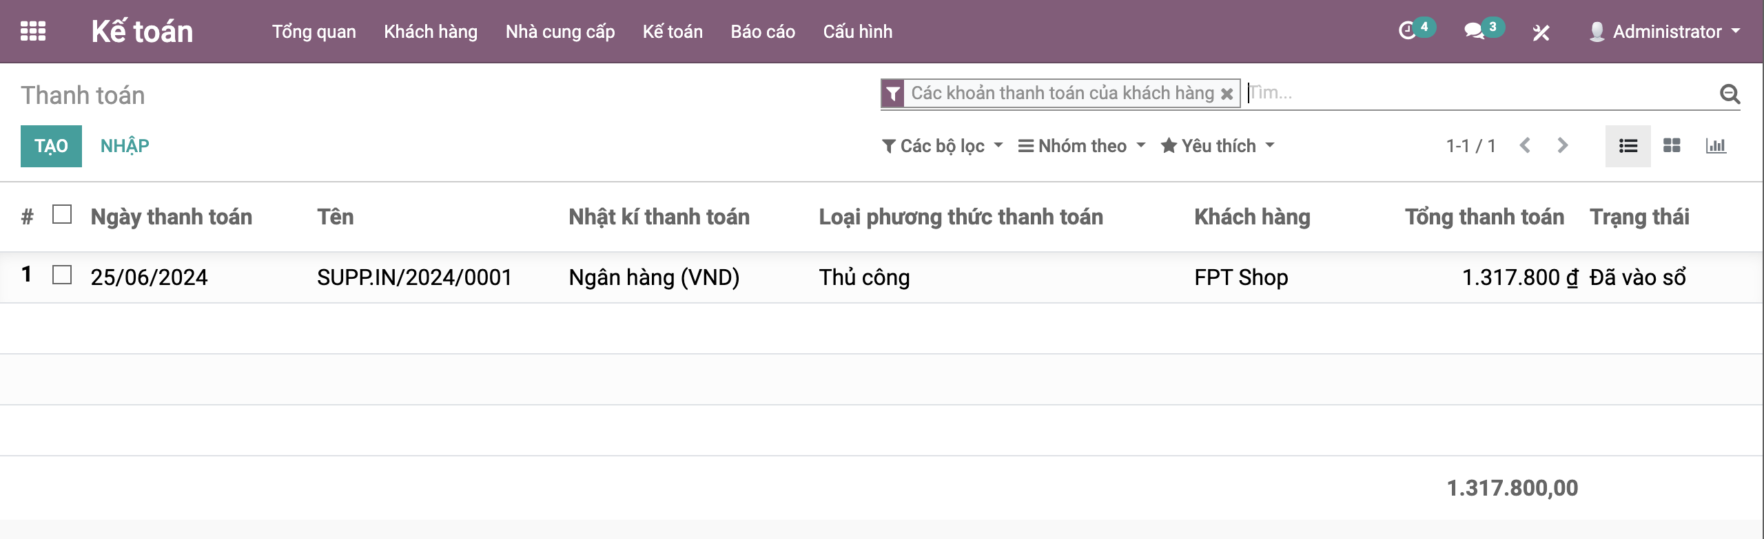Open the activities clock icon
The image size is (1764, 539).
tap(1408, 32)
